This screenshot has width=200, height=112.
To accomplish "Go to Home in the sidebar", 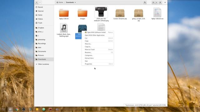I will point(44,15).
